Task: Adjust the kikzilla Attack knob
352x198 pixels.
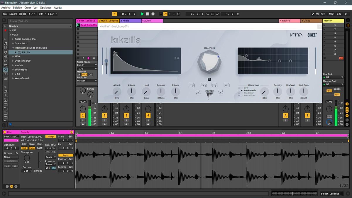Action: [x=117, y=92]
